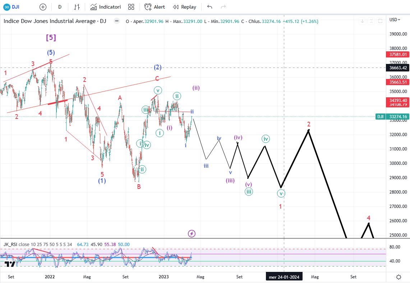
Task: Create a new Alert
Action: (x=155, y=7)
